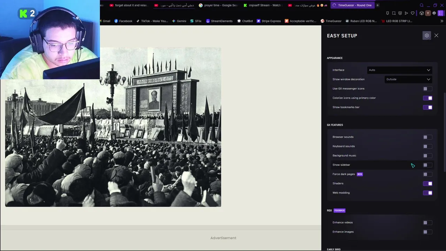This screenshot has width=446, height=251.
Task: Open the StreamElements bookmark
Action: click(x=219, y=21)
